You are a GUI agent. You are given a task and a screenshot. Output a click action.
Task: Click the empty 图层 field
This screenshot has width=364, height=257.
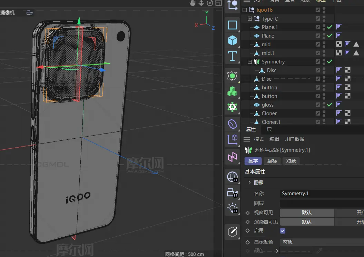[x=322, y=204]
